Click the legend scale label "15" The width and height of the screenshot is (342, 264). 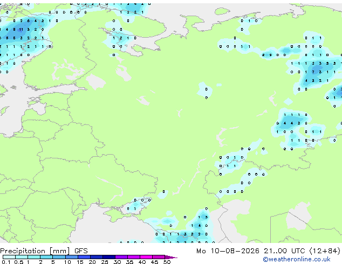point(80,262)
